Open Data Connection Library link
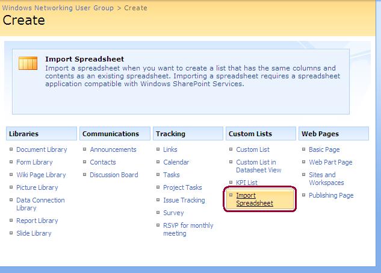This screenshot has height=273, width=381. 40,204
